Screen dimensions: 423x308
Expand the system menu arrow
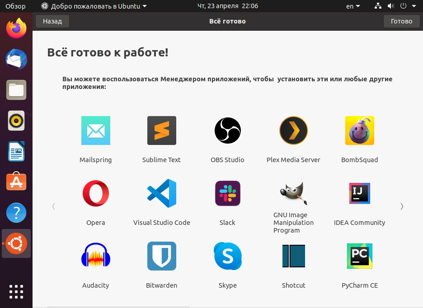(414, 6)
